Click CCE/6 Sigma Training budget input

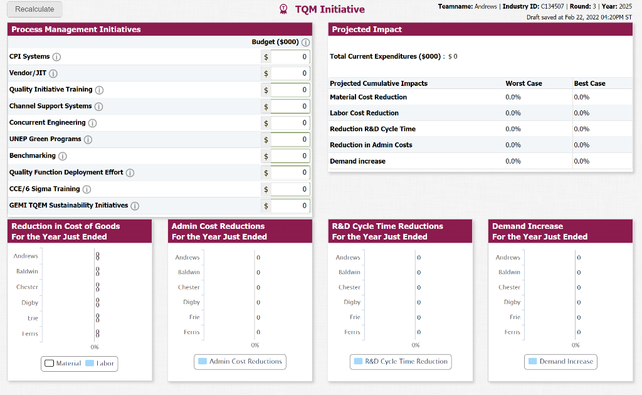[x=290, y=189]
